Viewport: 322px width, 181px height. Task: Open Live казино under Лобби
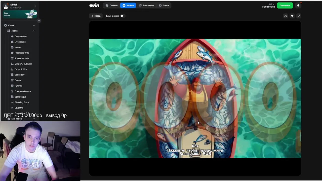click(x=20, y=42)
